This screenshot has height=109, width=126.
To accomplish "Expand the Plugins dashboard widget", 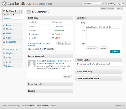I will point(50,91).
